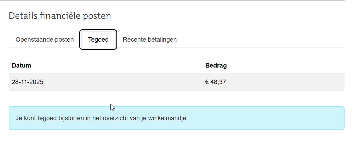This screenshot has width=354, height=155.
Task: Click the word overzicht in the notice link
Action: pos(114,118)
